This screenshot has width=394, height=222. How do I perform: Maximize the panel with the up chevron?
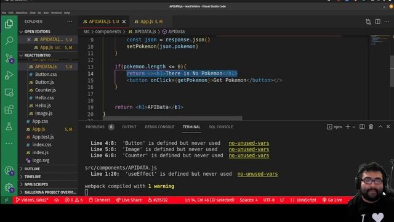(x=380, y=126)
